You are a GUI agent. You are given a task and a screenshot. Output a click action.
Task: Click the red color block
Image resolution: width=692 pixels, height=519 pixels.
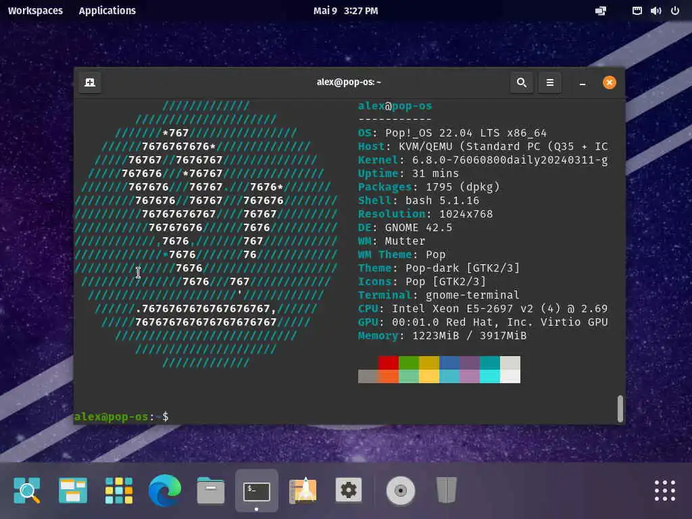389,363
